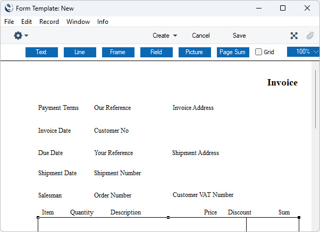Select the Field tool button

pos(156,52)
